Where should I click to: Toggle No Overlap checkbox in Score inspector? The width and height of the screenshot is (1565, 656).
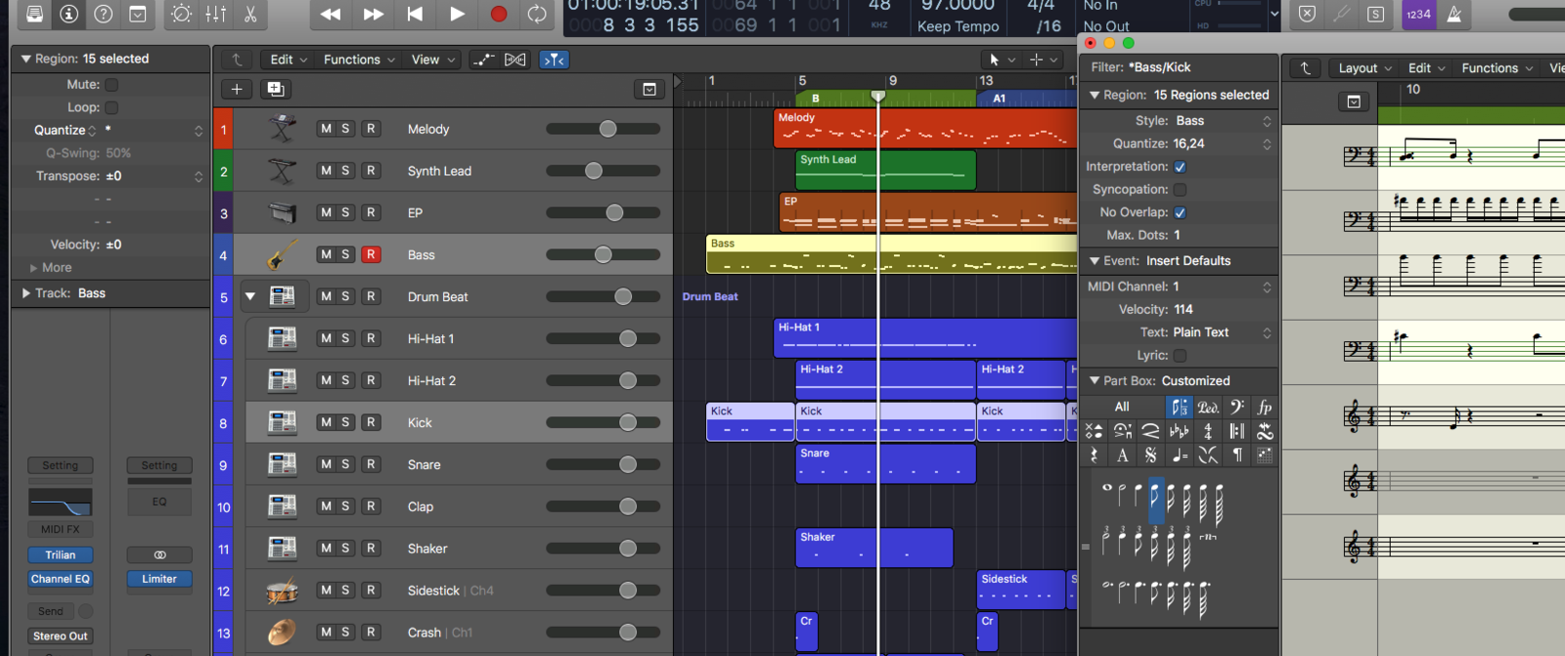pos(1181,213)
